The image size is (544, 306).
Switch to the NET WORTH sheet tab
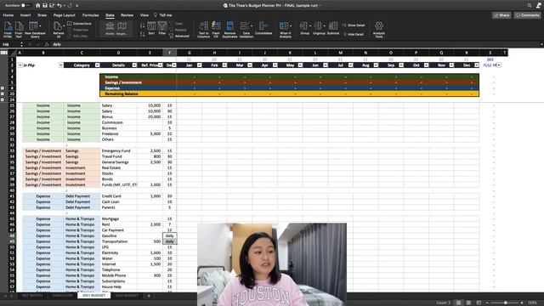click(32, 296)
